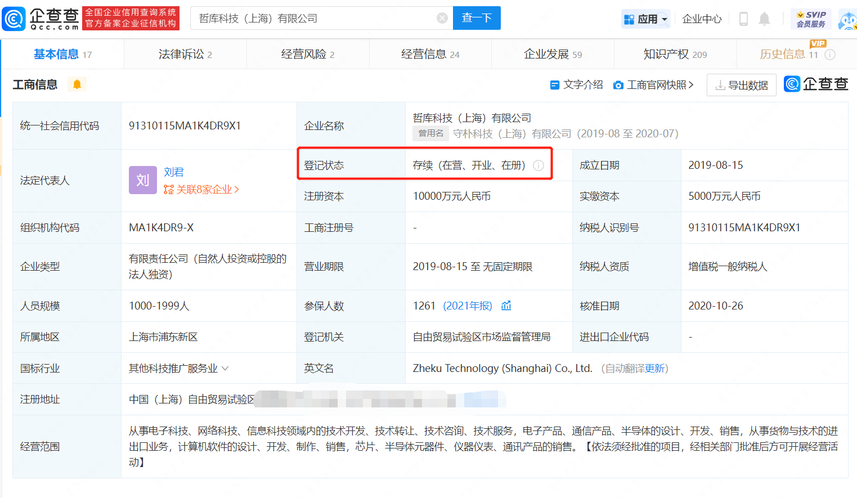This screenshot has width=857, height=498.
Task: Switch to 历史信息 VIP tab
Action: coord(789,54)
